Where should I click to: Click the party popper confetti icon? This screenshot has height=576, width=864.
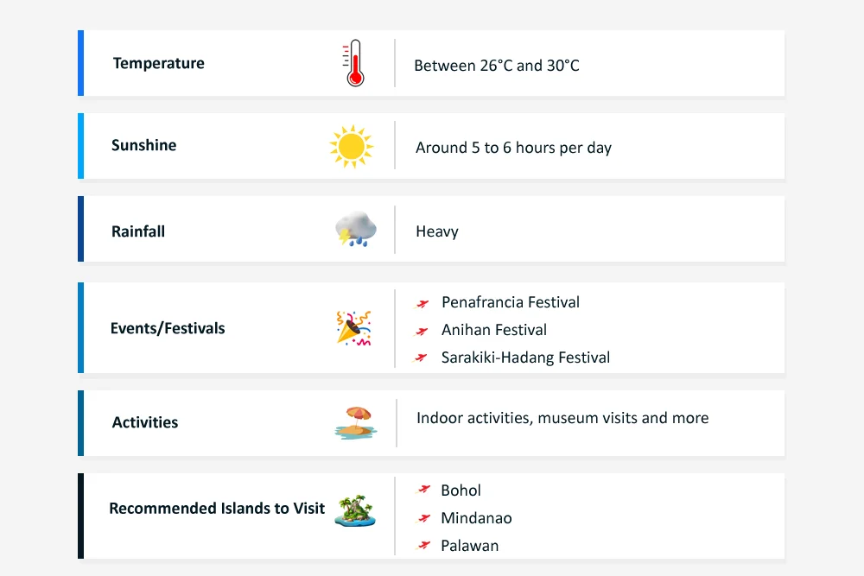click(x=353, y=328)
